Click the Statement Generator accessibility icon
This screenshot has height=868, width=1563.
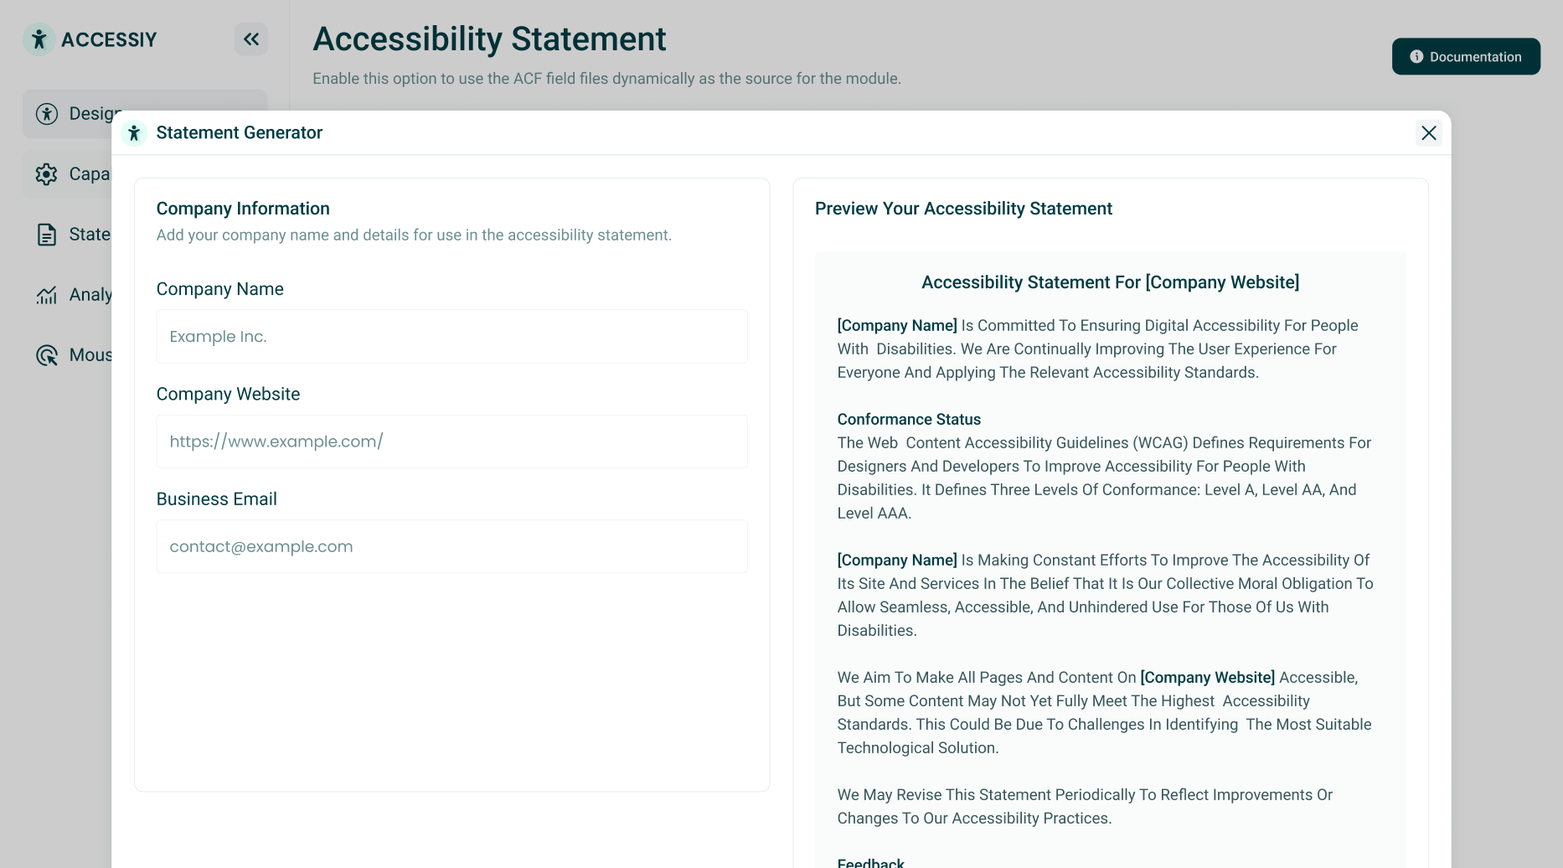pos(134,132)
